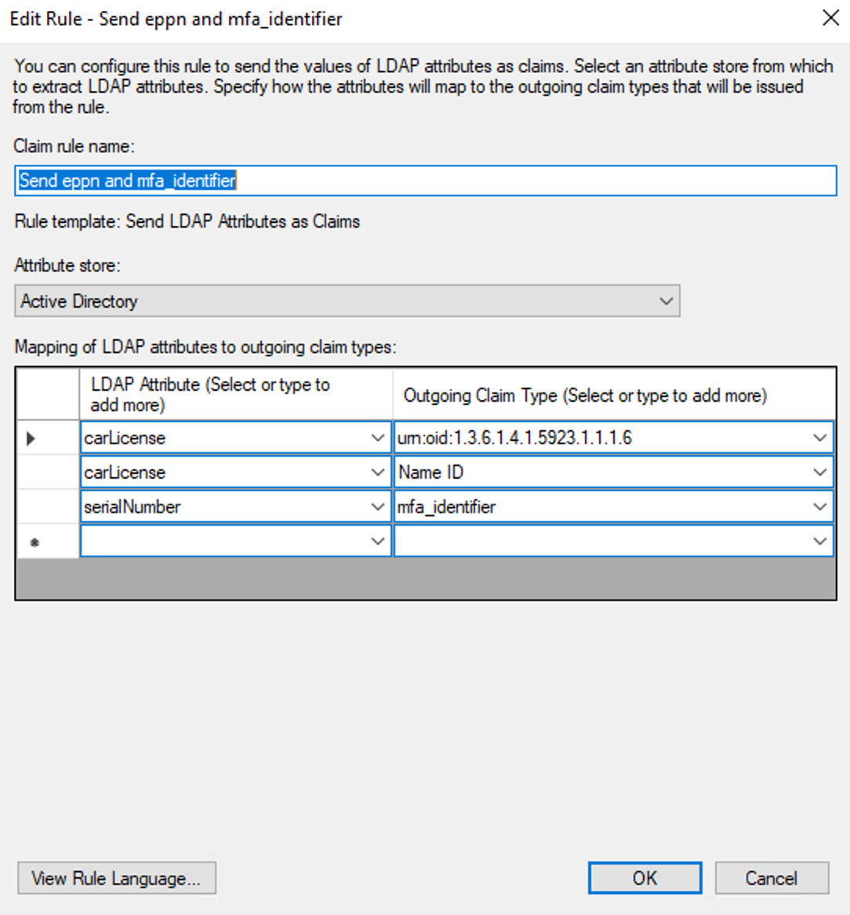850x915 pixels.
Task: Close the Edit Rule dialog window
Action: [x=830, y=18]
